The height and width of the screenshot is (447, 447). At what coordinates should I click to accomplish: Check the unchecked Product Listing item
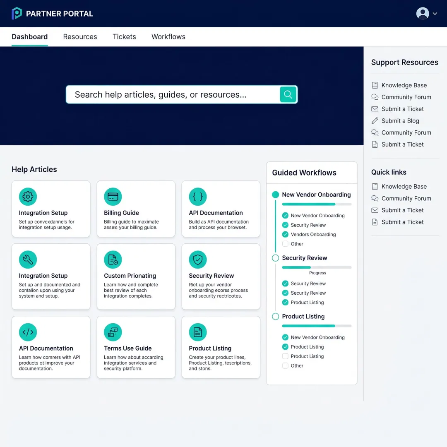coord(285,356)
